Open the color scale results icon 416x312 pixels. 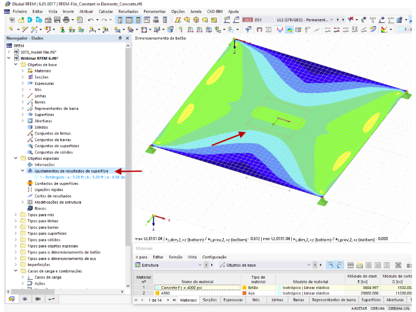pos(384,30)
